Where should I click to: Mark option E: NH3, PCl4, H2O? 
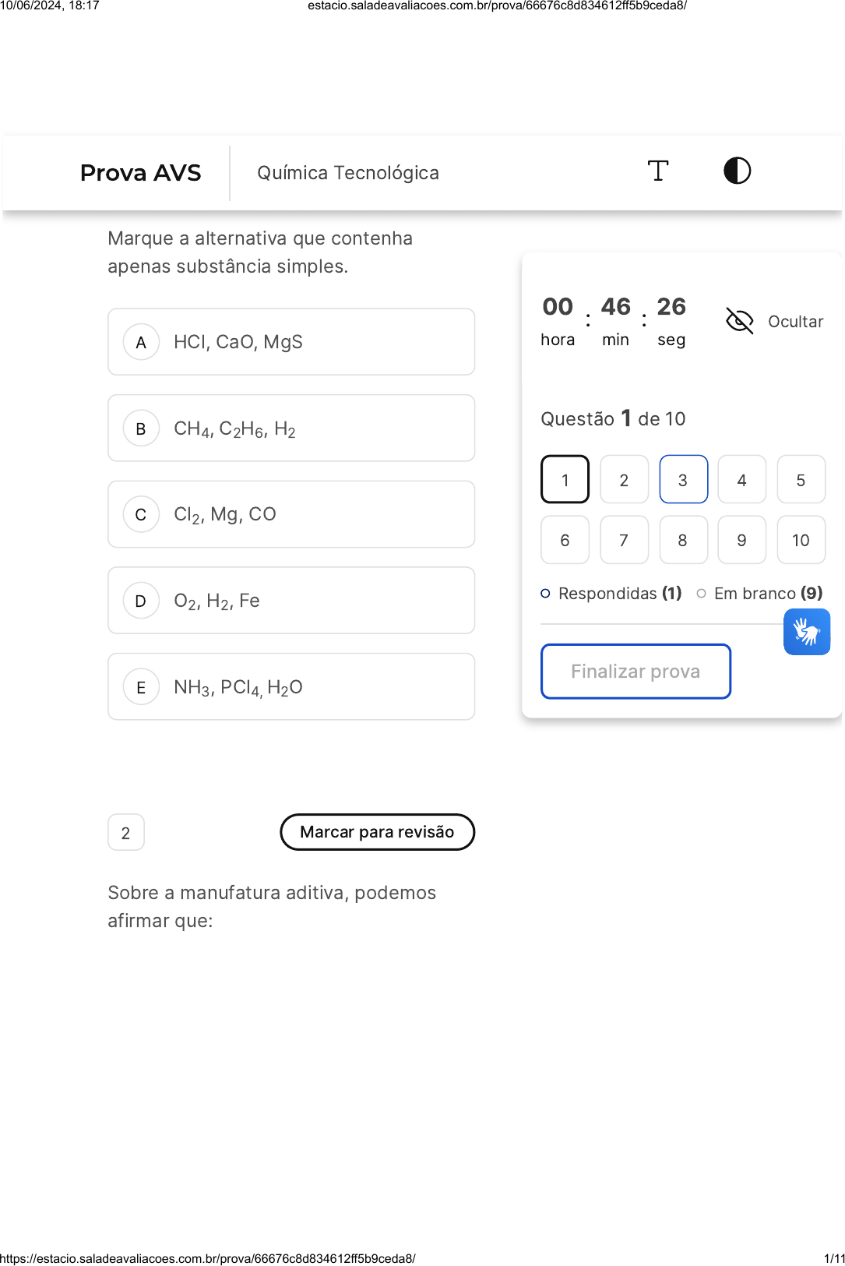291,687
